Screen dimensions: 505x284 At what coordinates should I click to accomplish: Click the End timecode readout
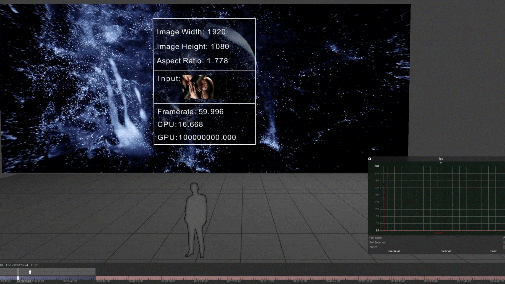(x=17, y=265)
